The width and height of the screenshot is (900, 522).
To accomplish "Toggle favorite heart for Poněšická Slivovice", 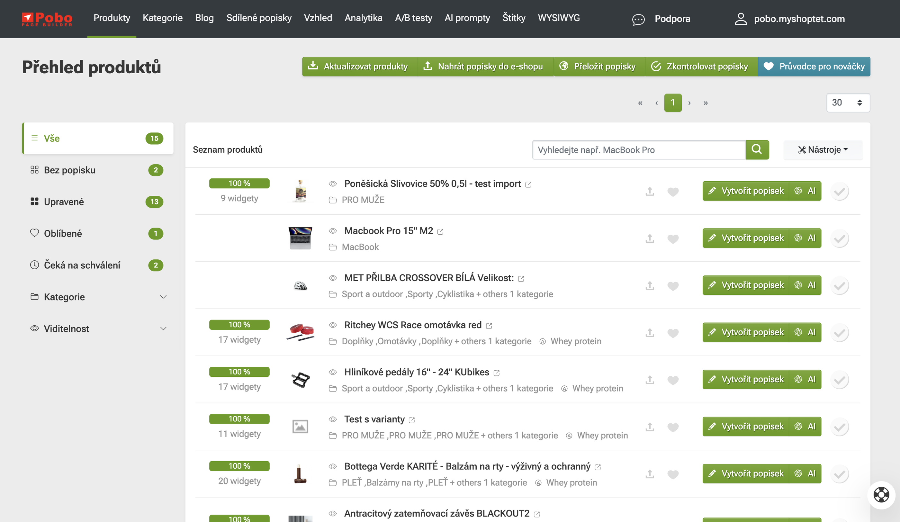I will (x=673, y=192).
